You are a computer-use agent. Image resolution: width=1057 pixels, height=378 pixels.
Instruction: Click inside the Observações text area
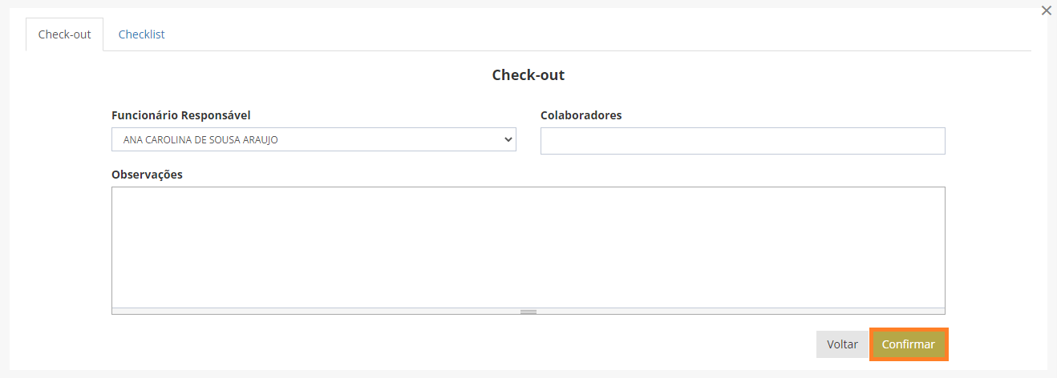click(x=528, y=247)
